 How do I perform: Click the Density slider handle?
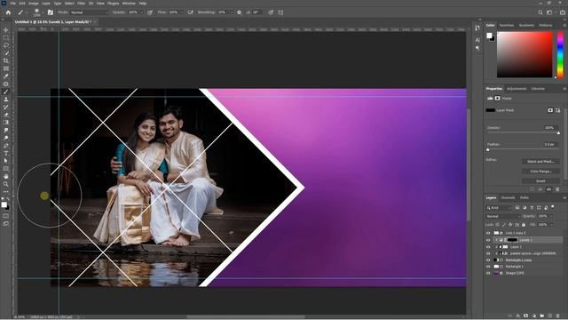558,133
